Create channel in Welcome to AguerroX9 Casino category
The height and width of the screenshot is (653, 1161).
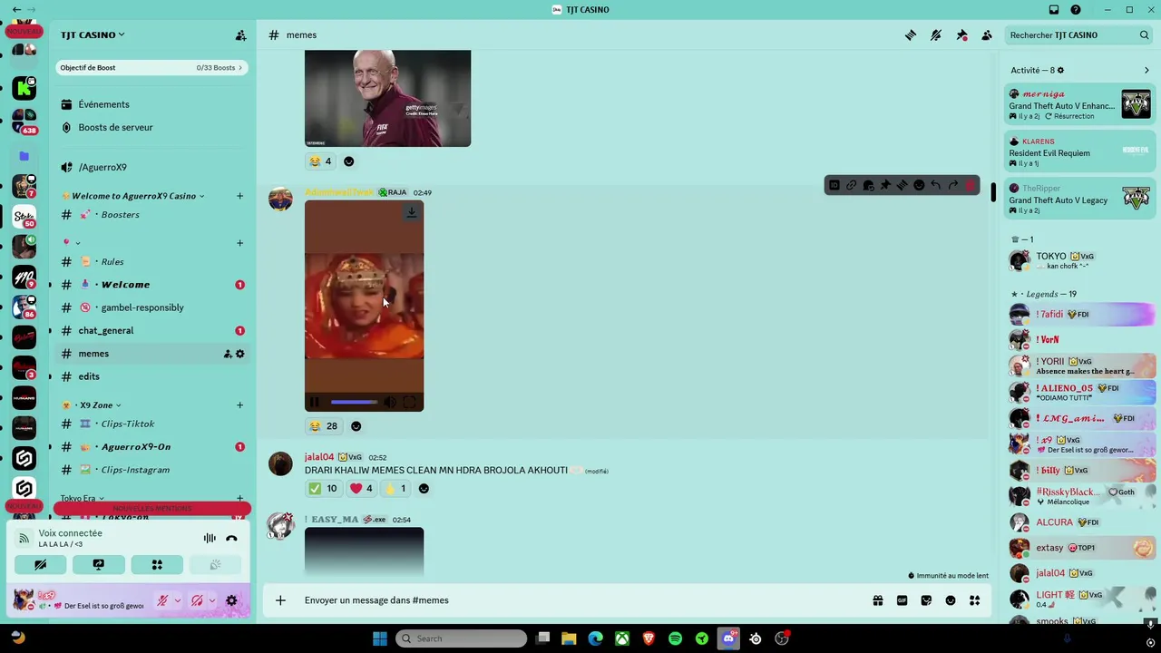[x=239, y=196]
